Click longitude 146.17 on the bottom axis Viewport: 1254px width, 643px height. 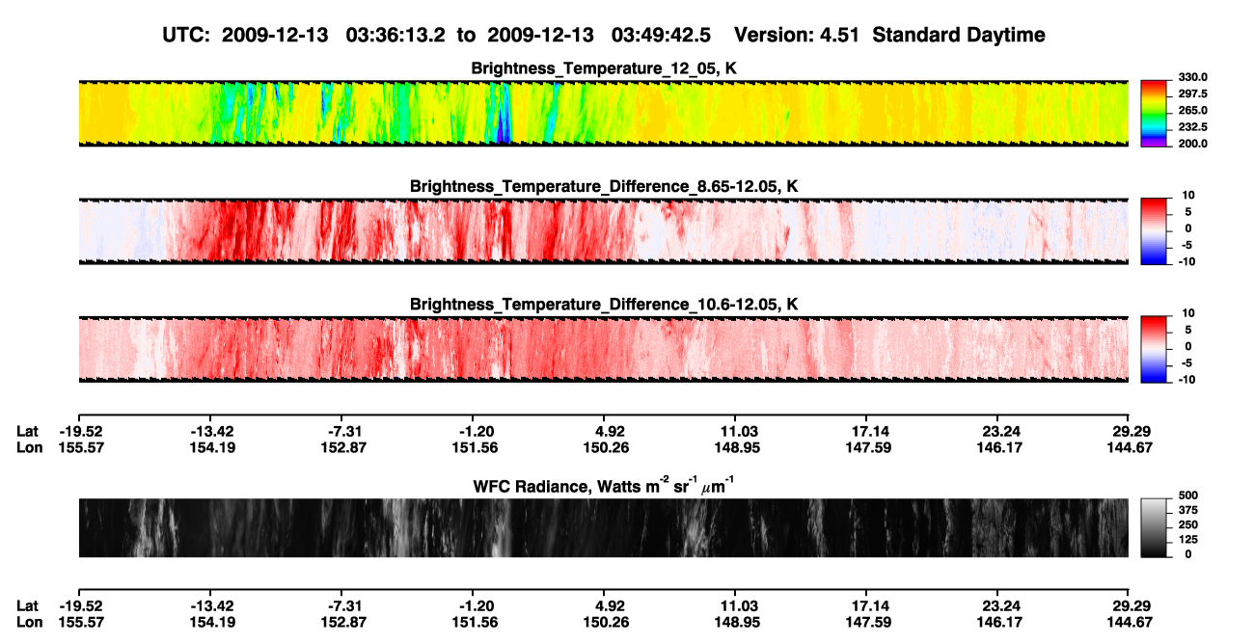999,622
